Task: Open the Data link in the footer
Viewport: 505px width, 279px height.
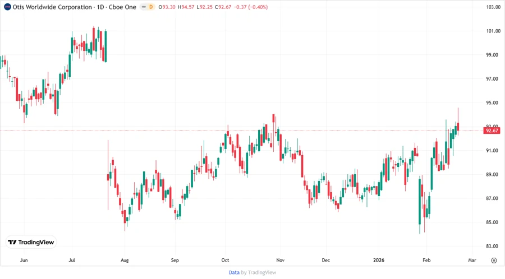Action: pos(234,272)
